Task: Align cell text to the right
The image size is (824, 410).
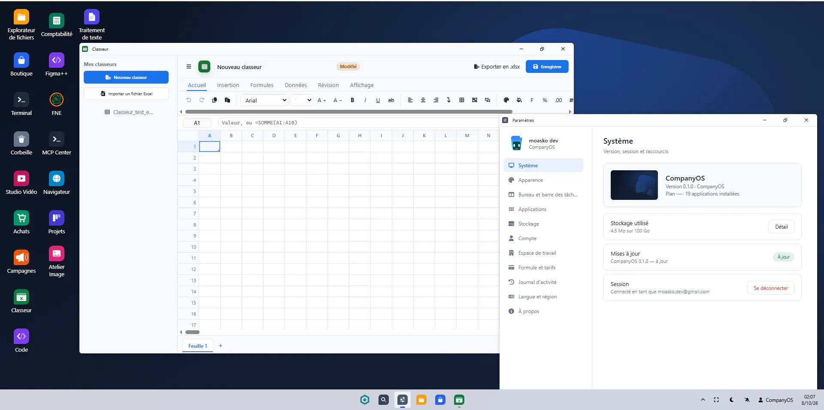Action: point(436,100)
